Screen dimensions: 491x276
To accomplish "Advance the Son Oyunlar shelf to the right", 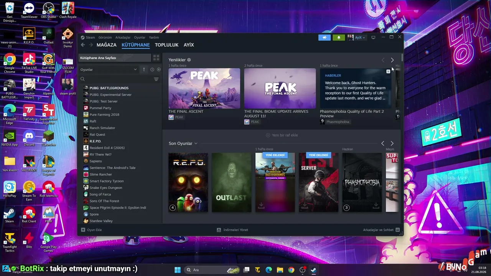I will coord(392,143).
